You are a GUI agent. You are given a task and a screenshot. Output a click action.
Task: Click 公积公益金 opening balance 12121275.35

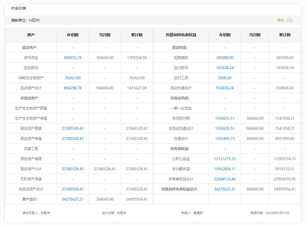point(225,159)
